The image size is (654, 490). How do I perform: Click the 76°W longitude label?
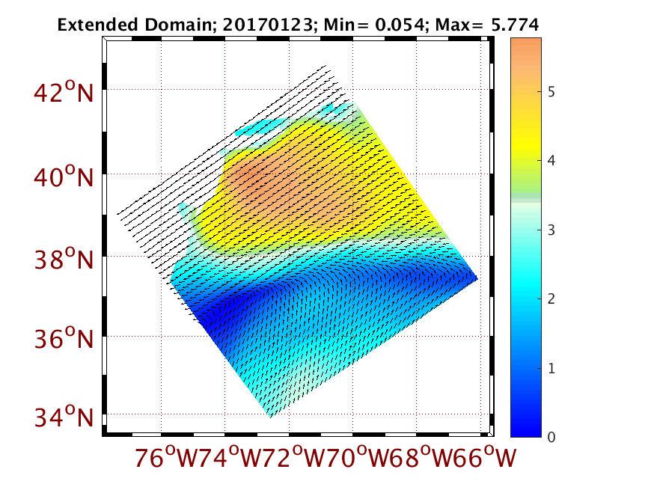(x=166, y=458)
